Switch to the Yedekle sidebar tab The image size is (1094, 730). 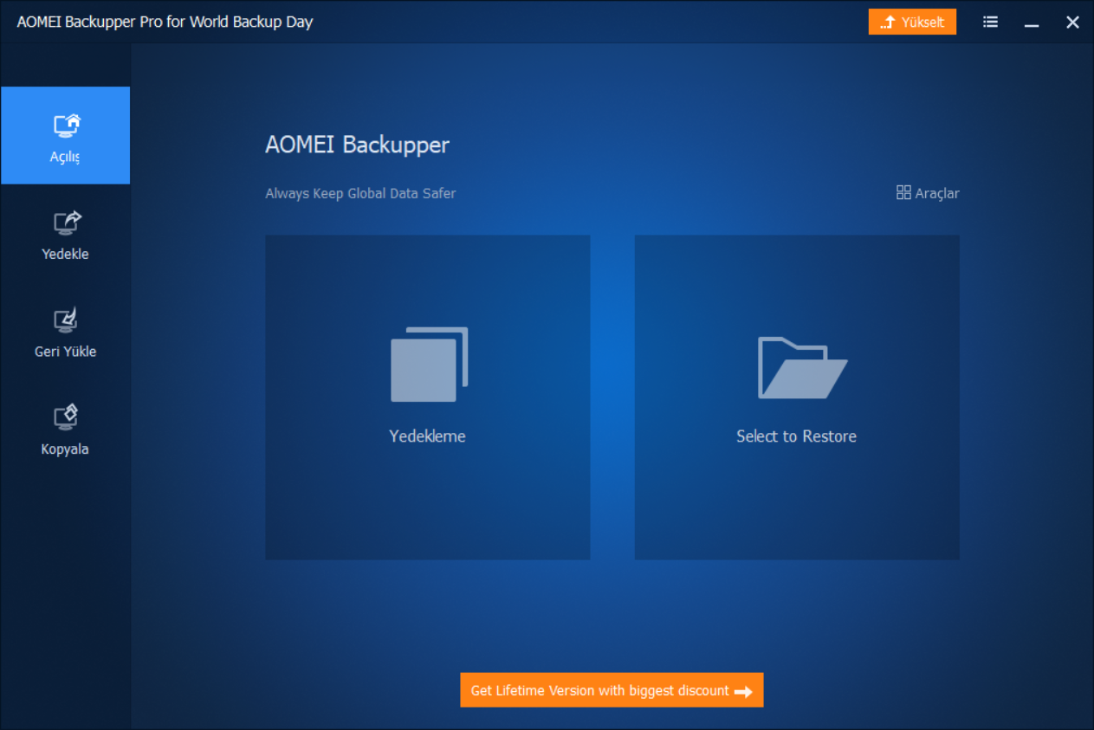coord(65,234)
